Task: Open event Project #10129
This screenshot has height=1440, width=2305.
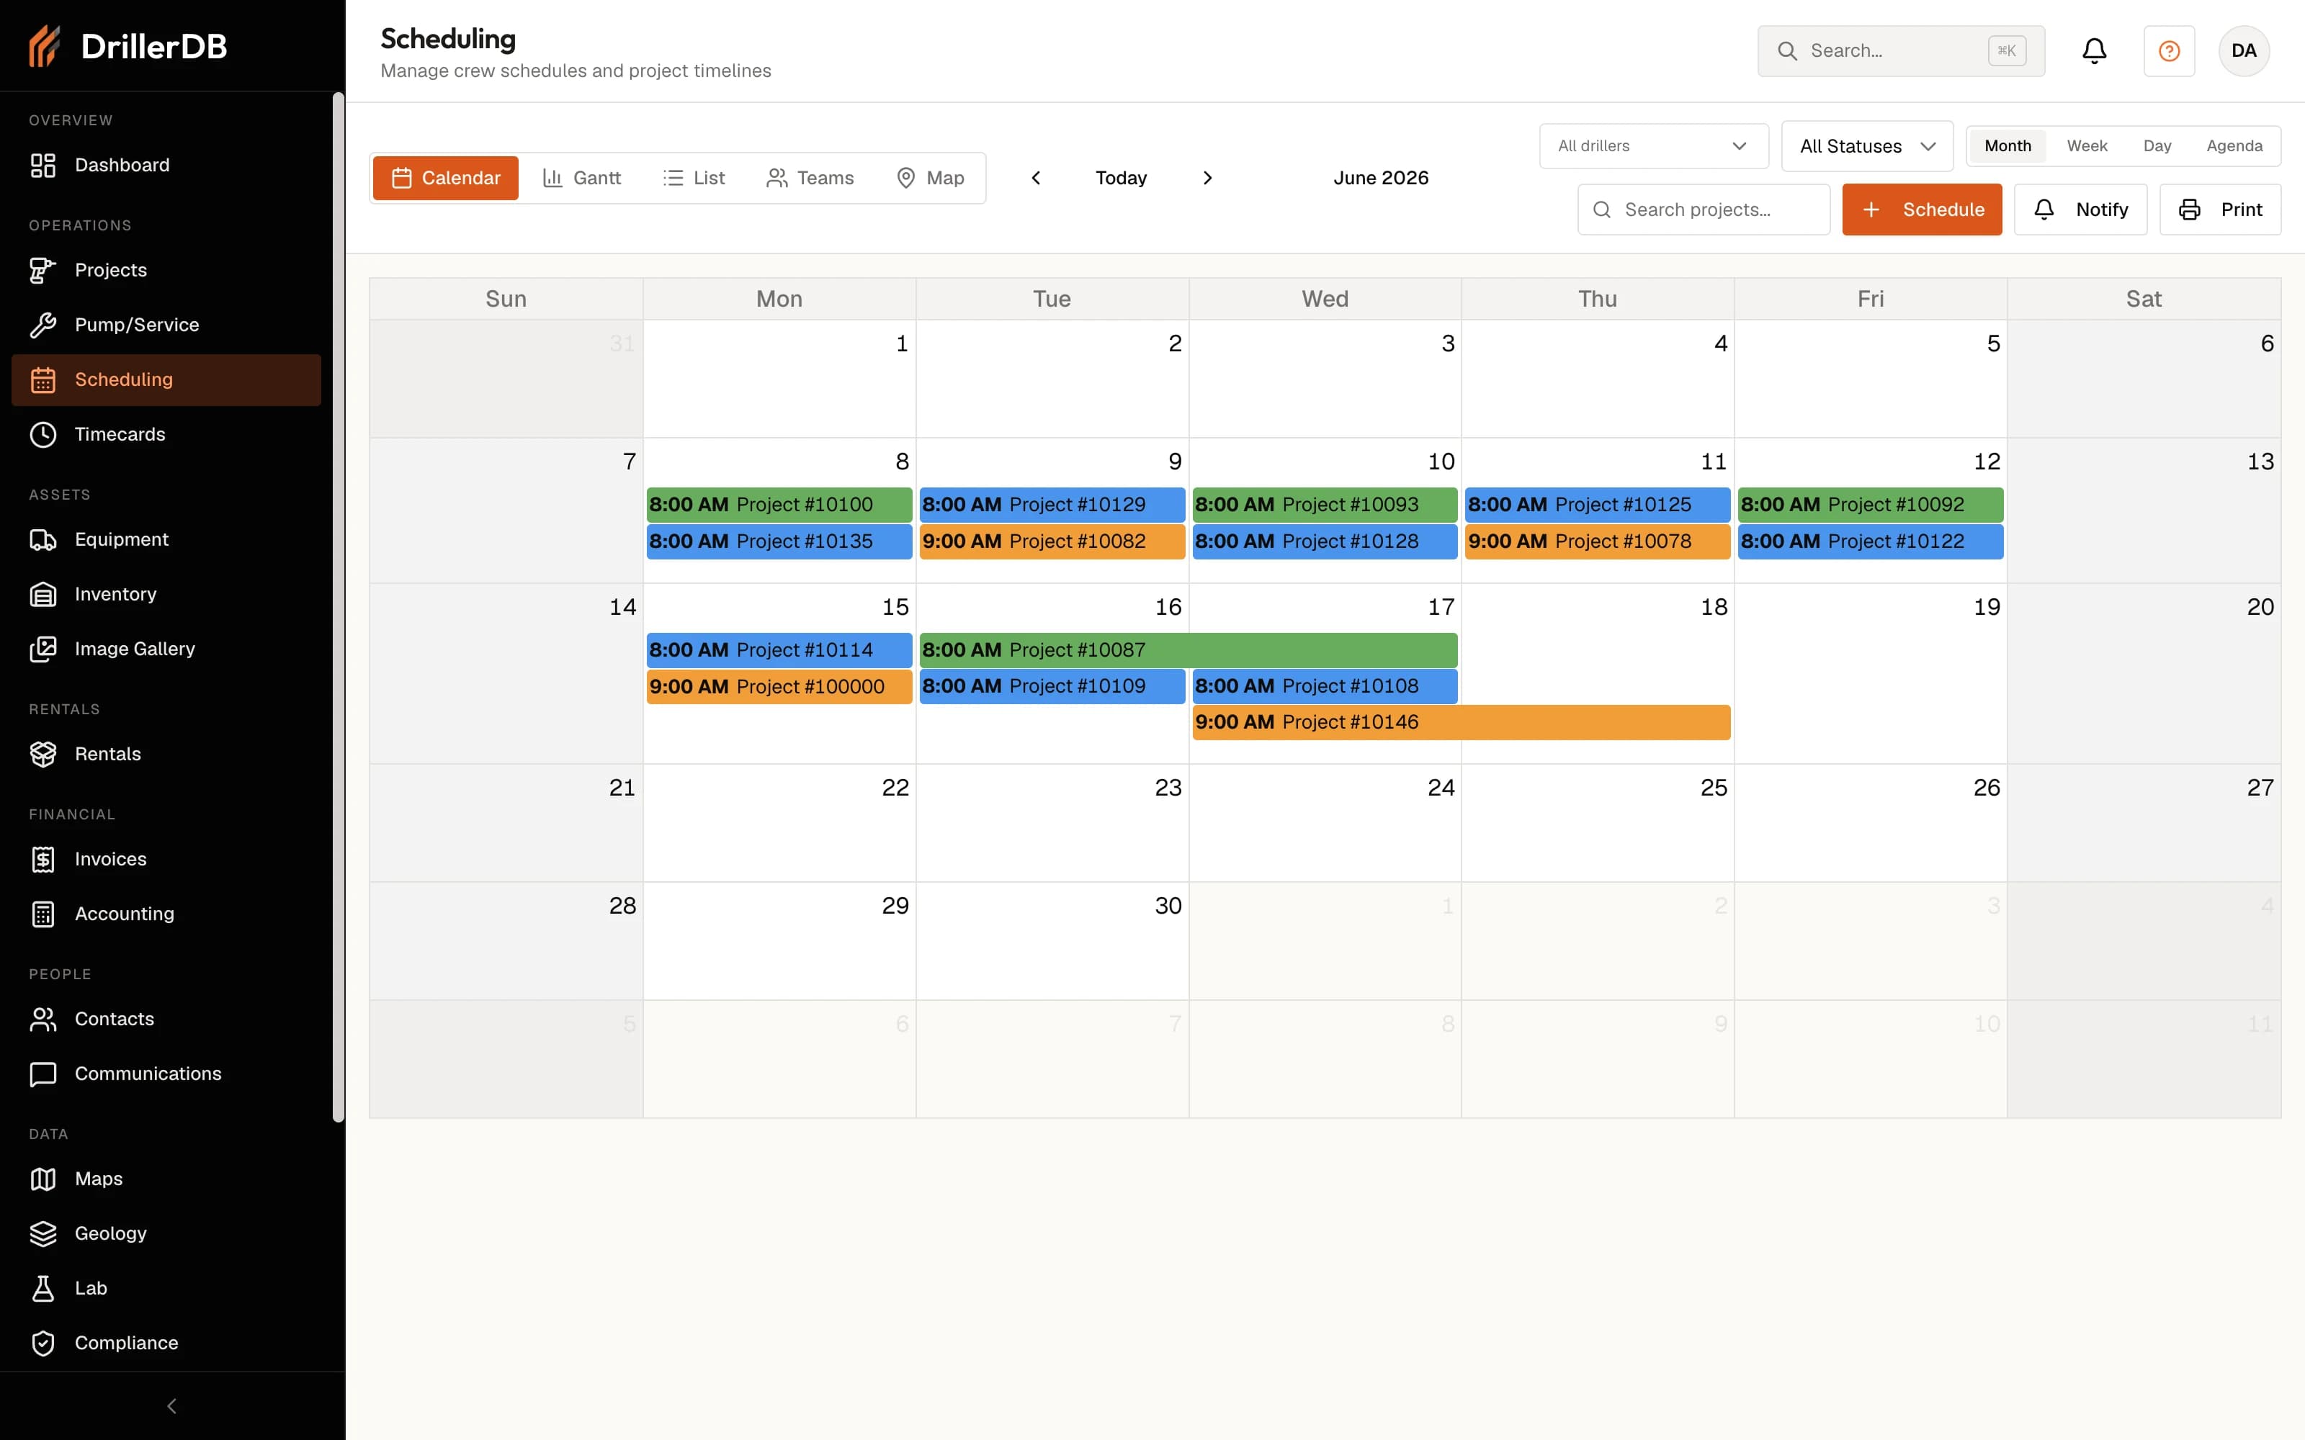Action: click(1052, 505)
